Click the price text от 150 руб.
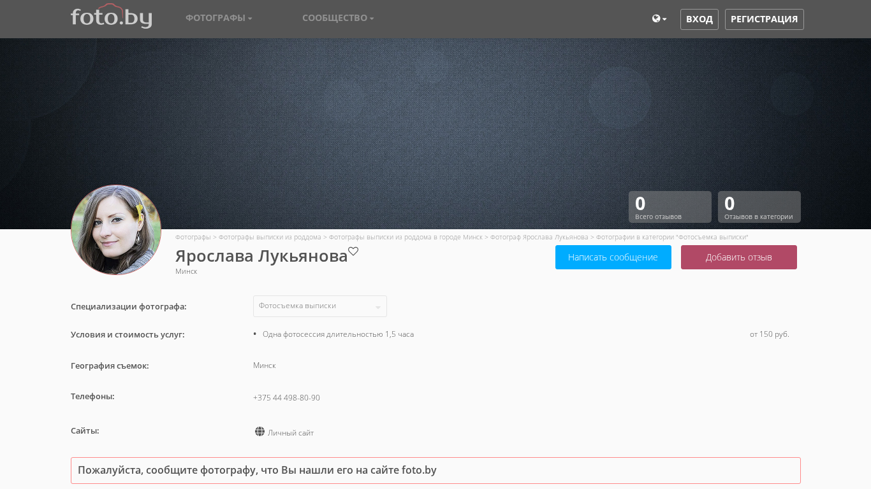Image resolution: width=871 pixels, height=489 pixels. tap(770, 334)
